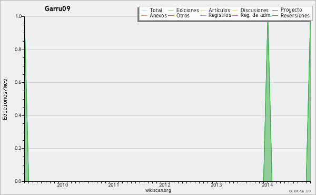Click the 2012 x-axis label
This screenshot has width=316, height=195.
pos(165,184)
